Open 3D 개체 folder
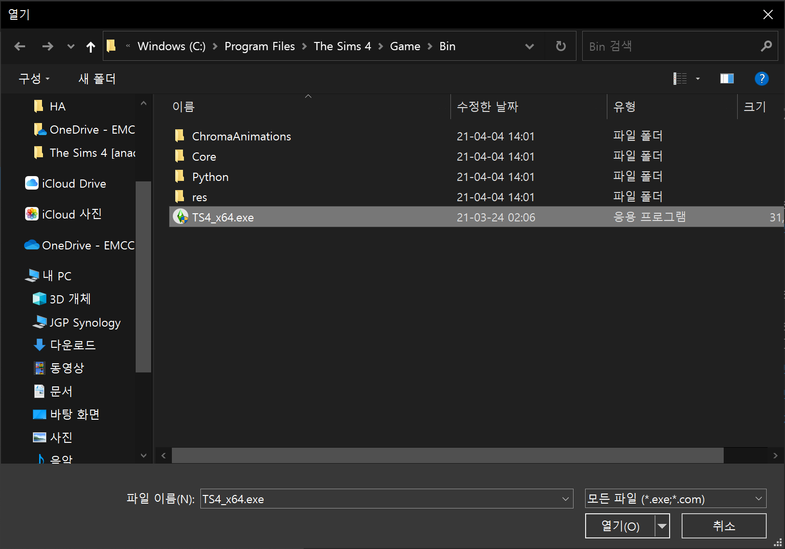785x549 pixels. point(62,299)
